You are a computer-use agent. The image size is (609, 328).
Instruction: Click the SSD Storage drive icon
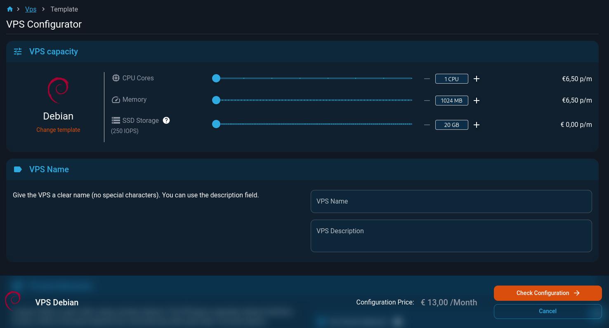coord(116,120)
